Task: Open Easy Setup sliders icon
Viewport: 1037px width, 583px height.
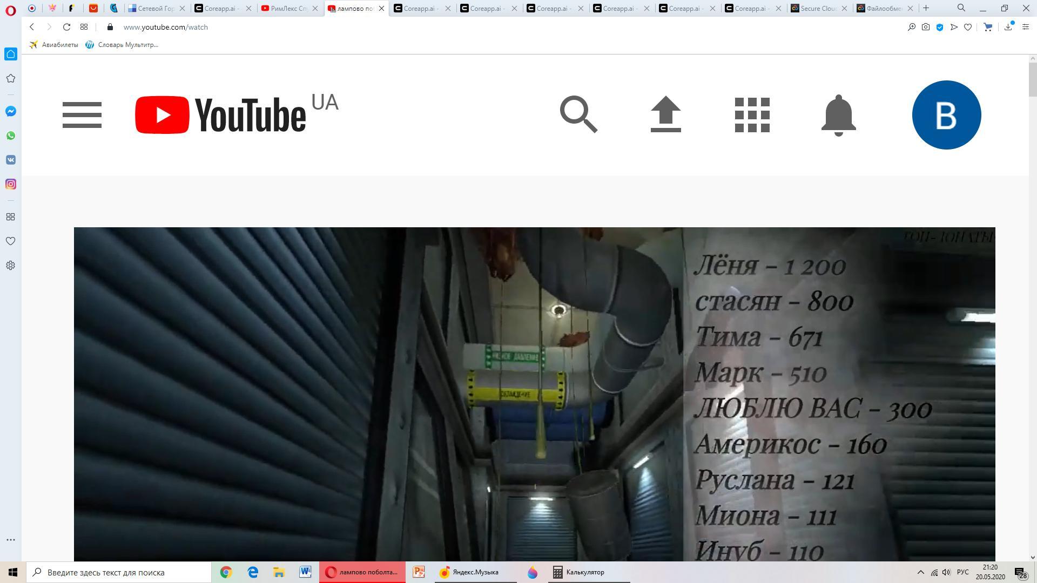Action: 1025,27
